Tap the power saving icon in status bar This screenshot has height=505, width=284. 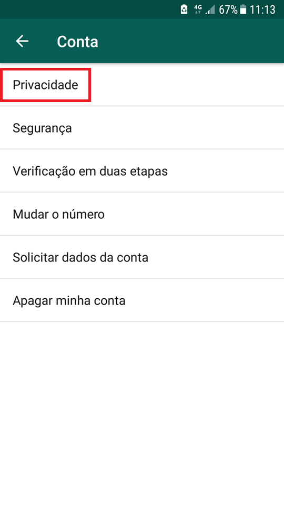pyautogui.click(x=184, y=10)
